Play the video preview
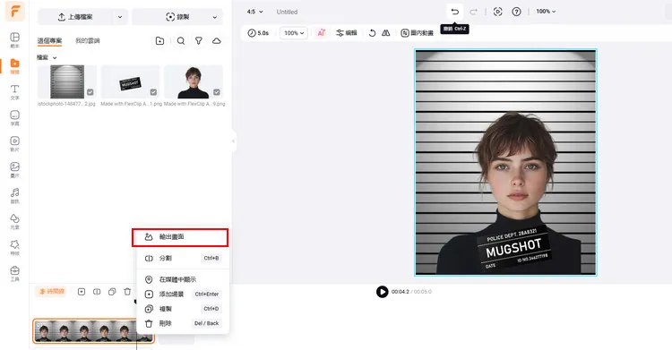Viewport: 672px width, 350px height. [x=382, y=292]
